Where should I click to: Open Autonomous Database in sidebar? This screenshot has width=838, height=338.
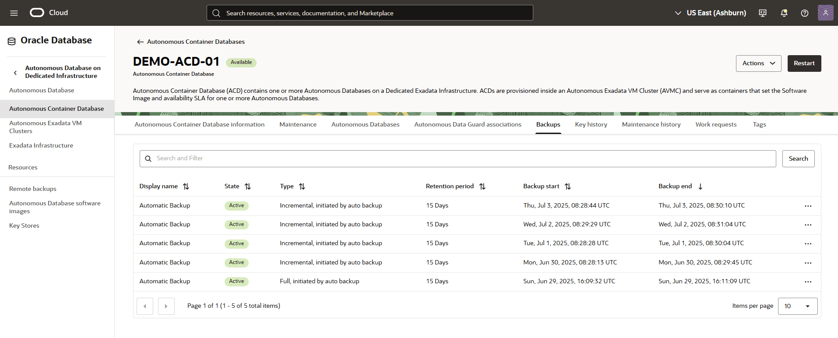point(42,91)
